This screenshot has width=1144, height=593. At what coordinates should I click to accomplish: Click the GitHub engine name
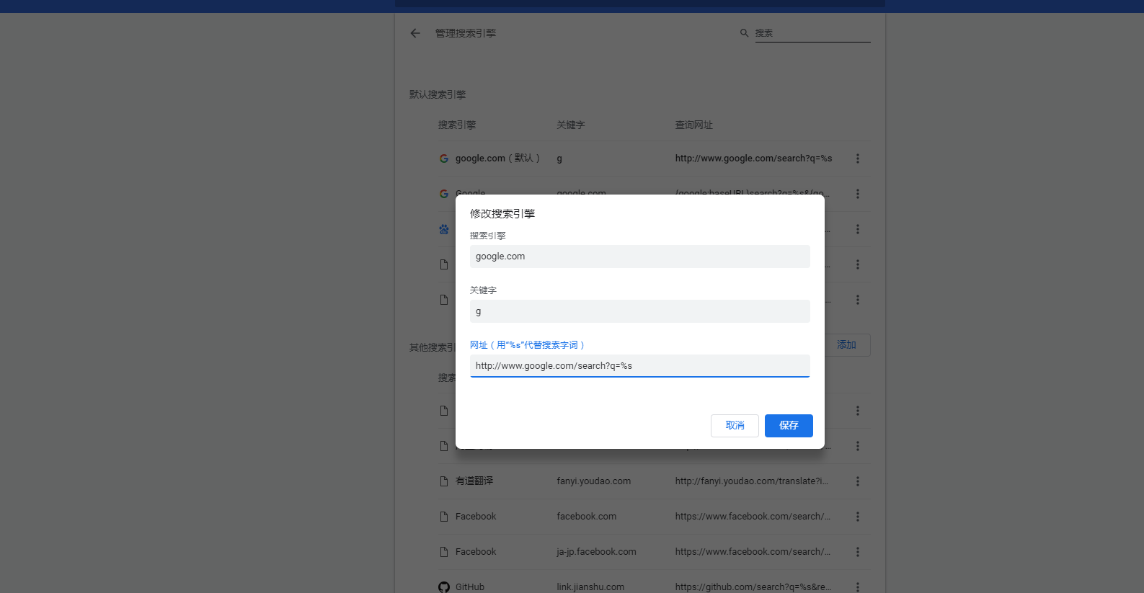point(470,587)
